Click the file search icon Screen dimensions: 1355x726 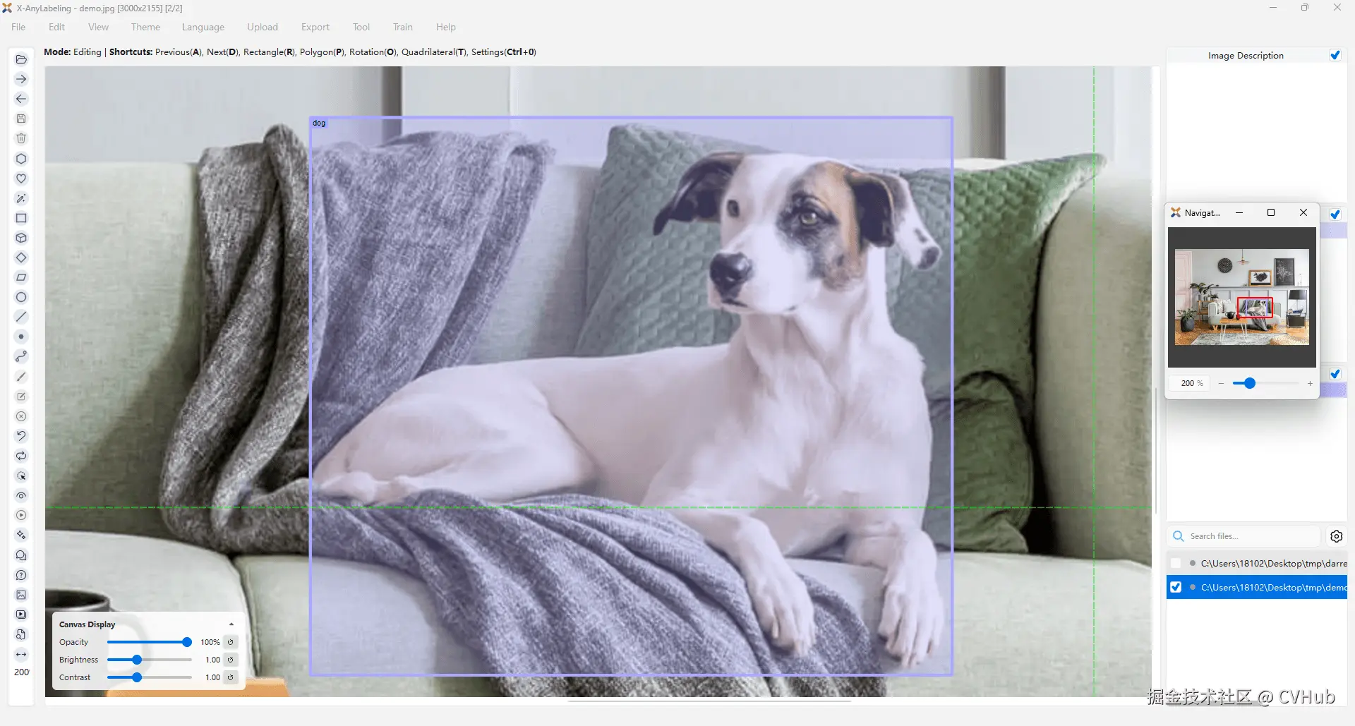click(x=21, y=634)
